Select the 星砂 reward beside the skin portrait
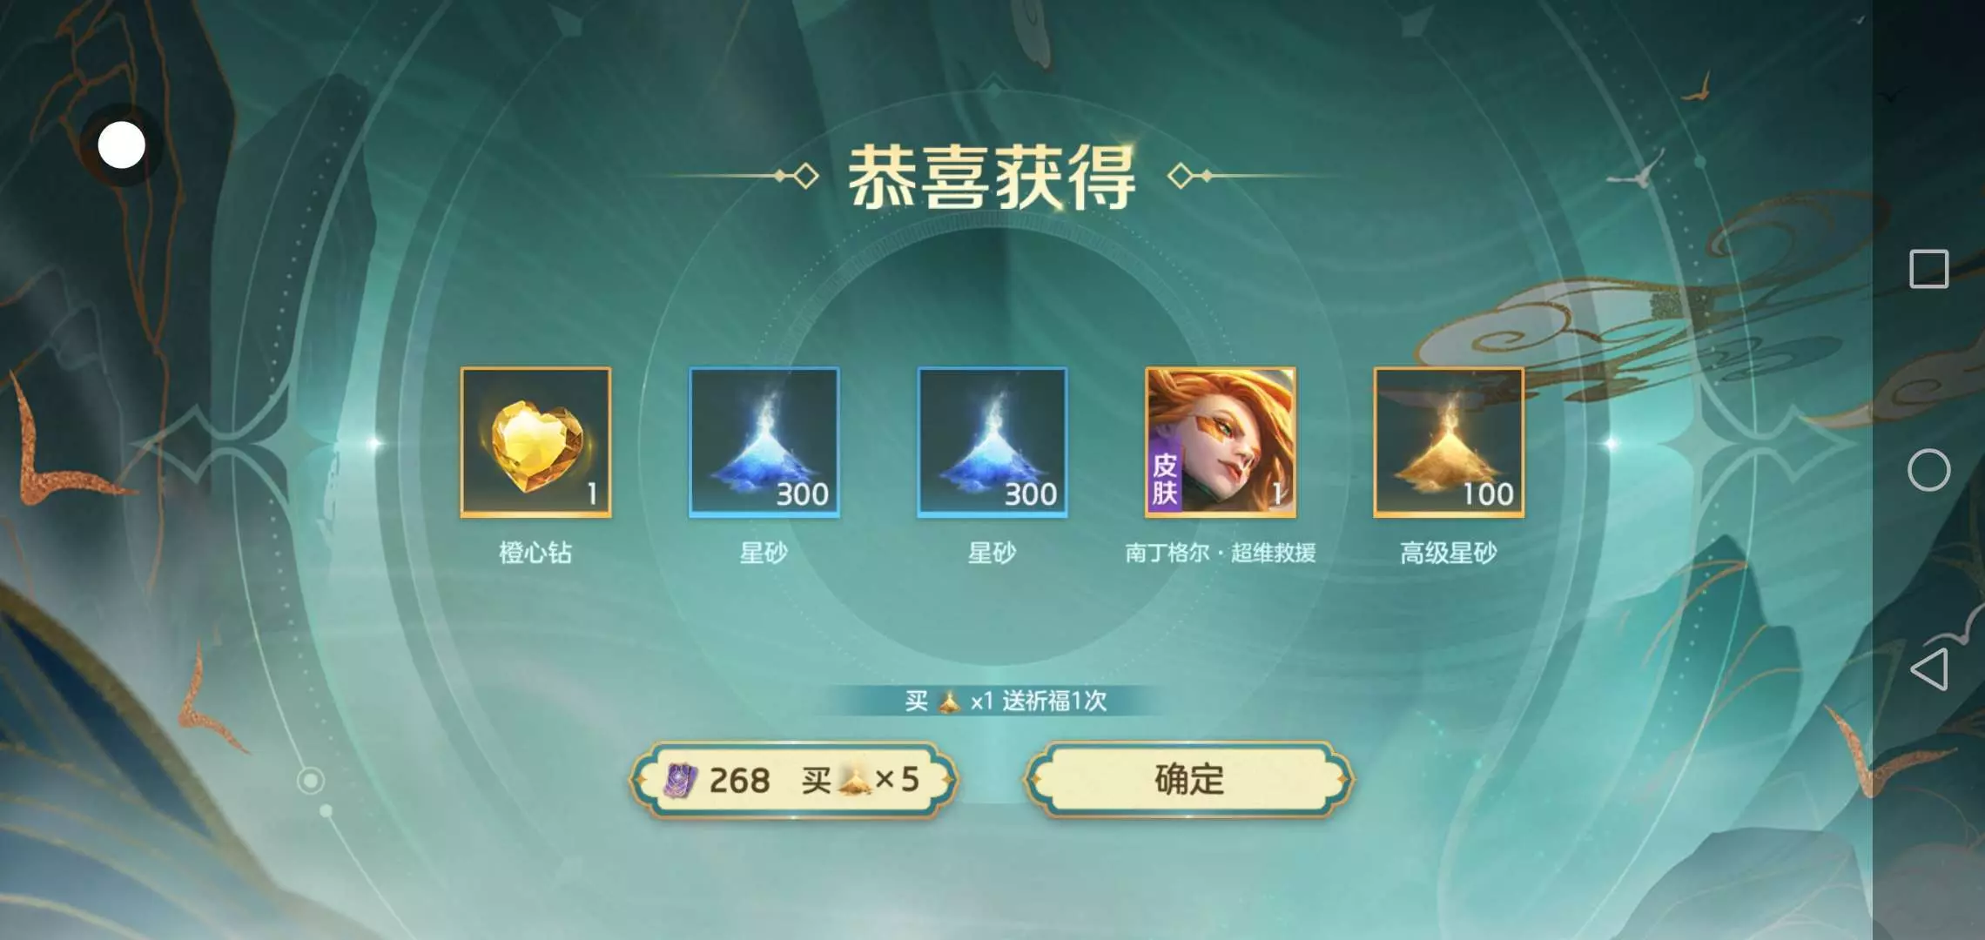Image resolution: width=1985 pixels, height=940 pixels. [x=992, y=442]
